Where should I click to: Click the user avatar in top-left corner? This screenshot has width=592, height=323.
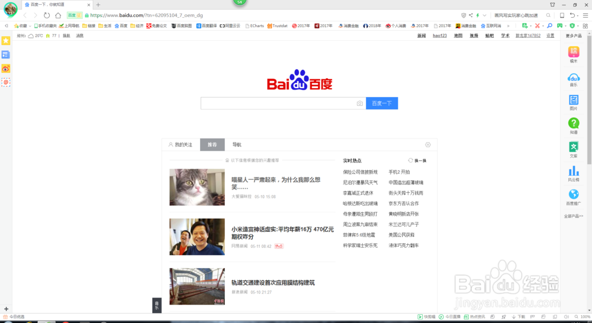pos(11,9)
